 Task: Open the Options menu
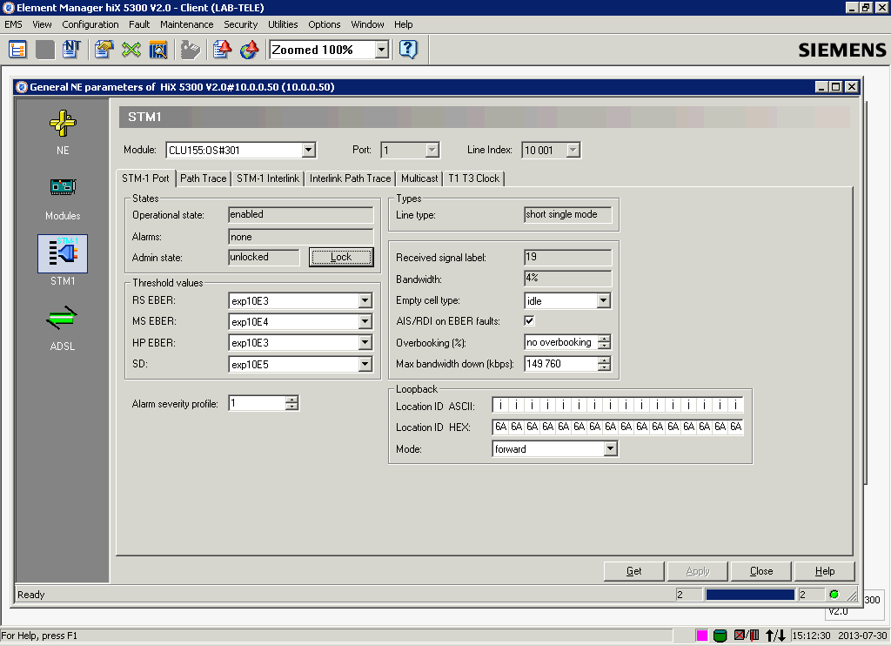(325, 24)
